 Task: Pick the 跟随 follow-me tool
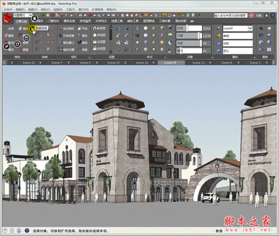pos(24,50)
